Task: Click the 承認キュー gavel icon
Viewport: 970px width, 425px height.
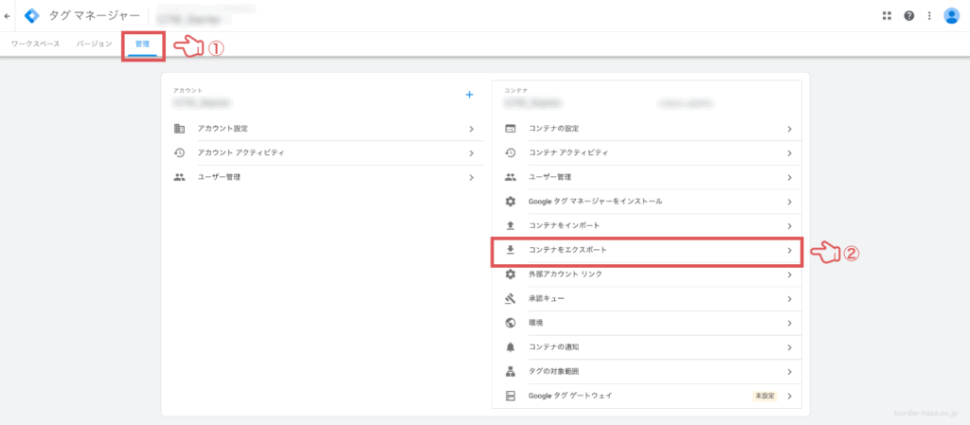Action: coord(511,298)
